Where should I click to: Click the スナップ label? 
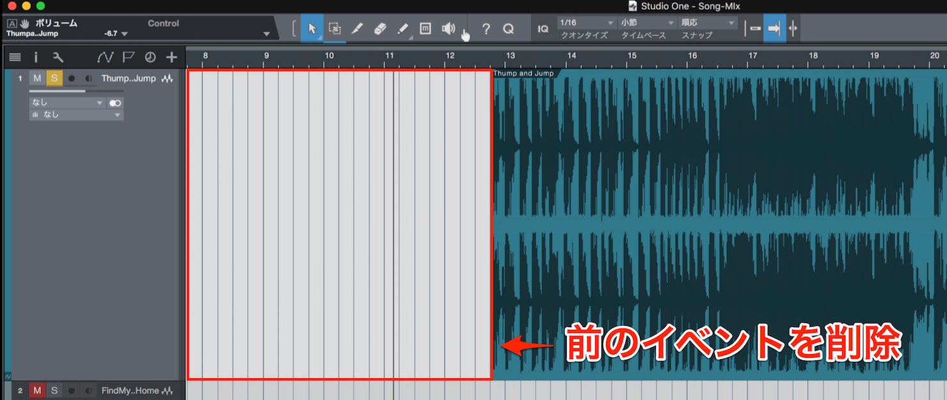click(x=697, y=36)
